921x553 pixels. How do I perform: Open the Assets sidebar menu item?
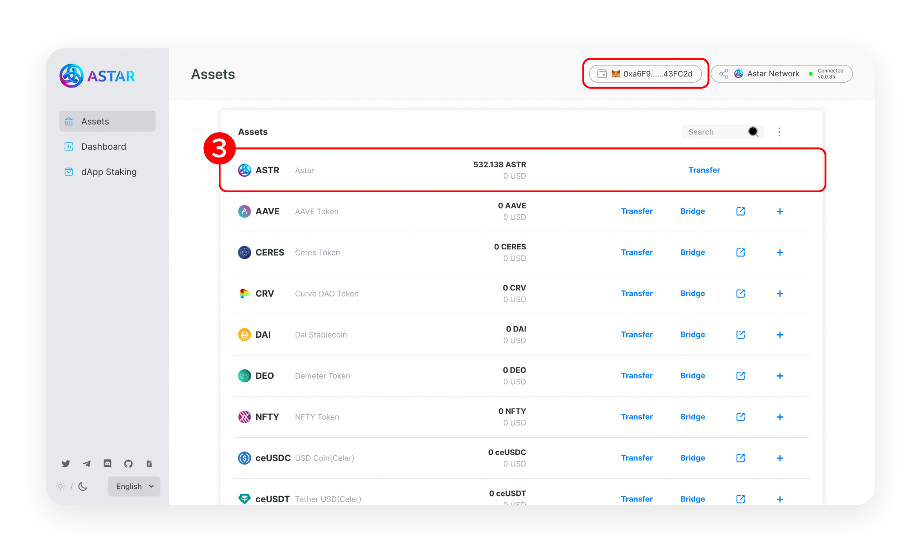tap(107, 121)
